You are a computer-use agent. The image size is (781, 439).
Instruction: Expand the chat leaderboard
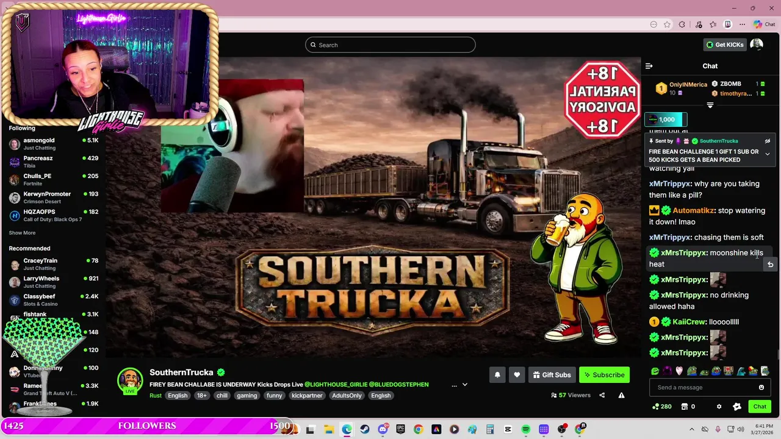point(710,105)
